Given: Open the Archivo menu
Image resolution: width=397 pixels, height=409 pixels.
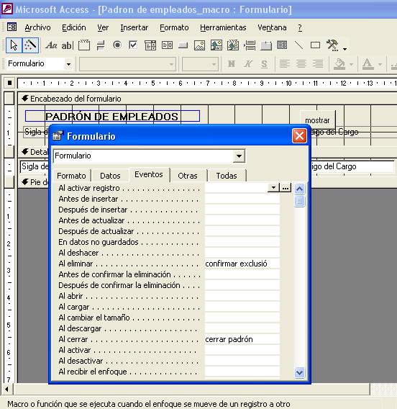Looking at the screenshot, I should point(38,27).
